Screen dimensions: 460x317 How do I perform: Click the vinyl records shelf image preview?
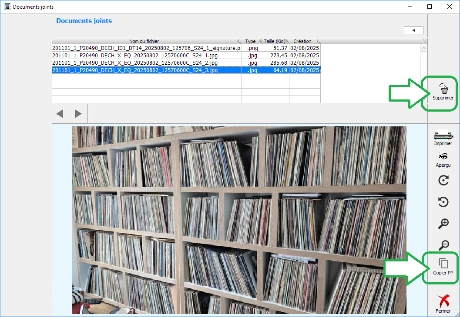pyautogui.click(x=239, y=220)
